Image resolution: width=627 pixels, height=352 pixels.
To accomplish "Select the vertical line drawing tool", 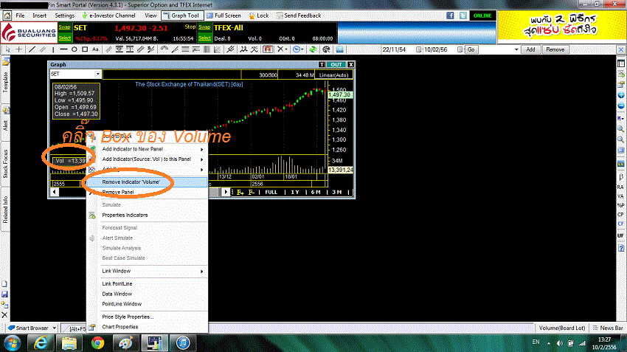I will point(53,49).
